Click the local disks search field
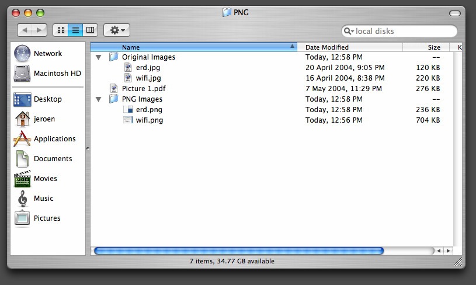 399,31
